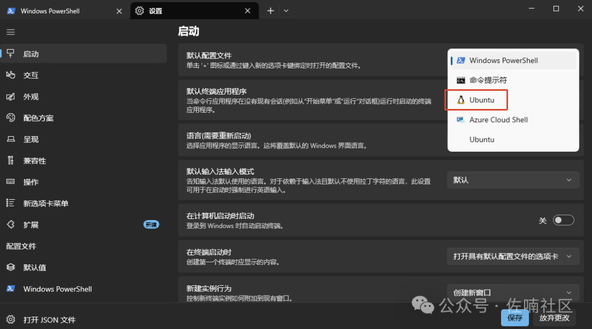
Task: Click the 命令提示符 cmd icon in dropdown
Action: 460,80
